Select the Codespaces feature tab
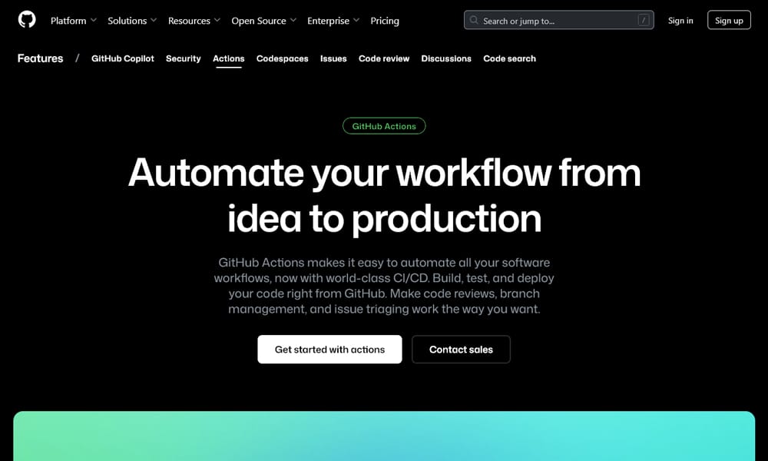 click(x=283, y=58)
